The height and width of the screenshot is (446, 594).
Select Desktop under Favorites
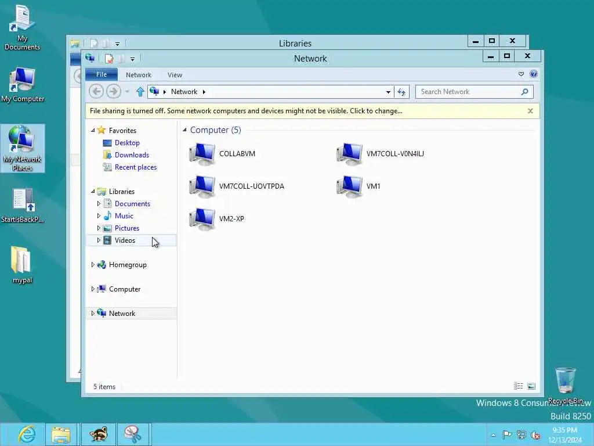pyautogui.click(x=127, y=143)
